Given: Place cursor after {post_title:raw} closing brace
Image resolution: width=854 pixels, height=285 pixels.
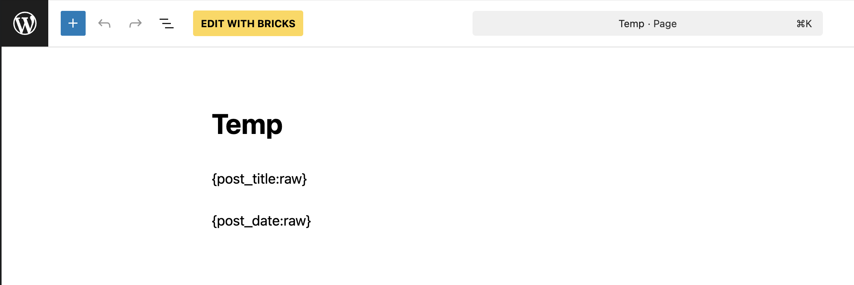Looking at the screenshot, I should tap(308, 179).
